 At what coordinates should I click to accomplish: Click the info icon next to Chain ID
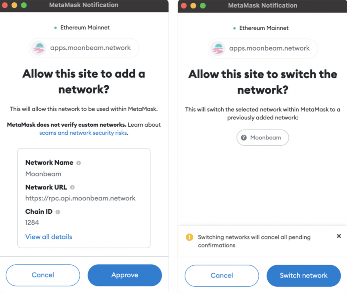[58, 212]
